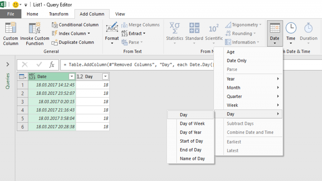Select the Add Column tab

(x=92, y=14)
